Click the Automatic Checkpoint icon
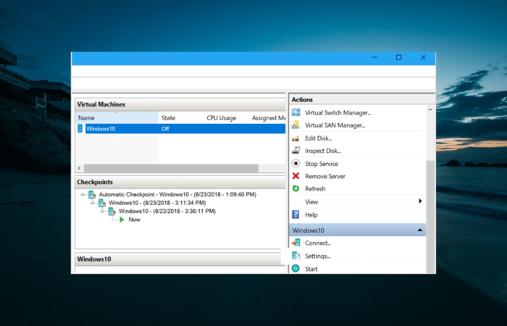Image resolution: width=507 pixels, height=326 pixels. coord(92,194)
